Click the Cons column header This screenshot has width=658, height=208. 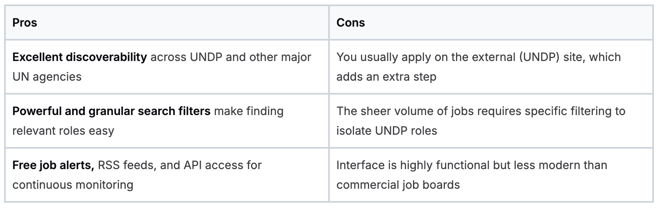point(350,23)
